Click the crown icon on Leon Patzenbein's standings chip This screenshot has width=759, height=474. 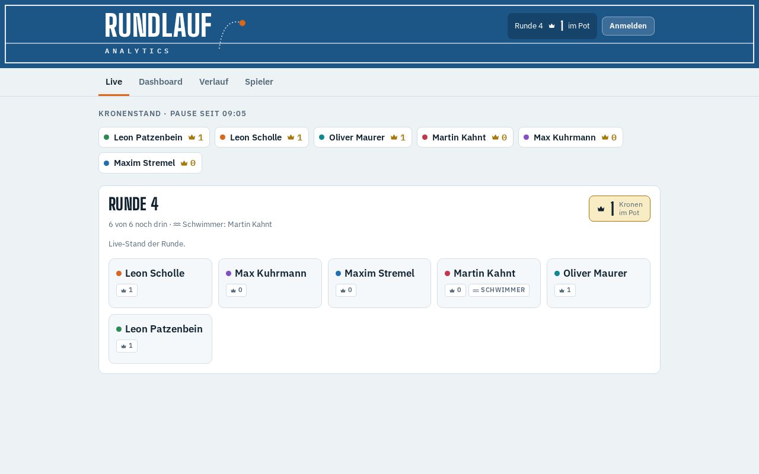pyautogui.click(x=192, y=137)
